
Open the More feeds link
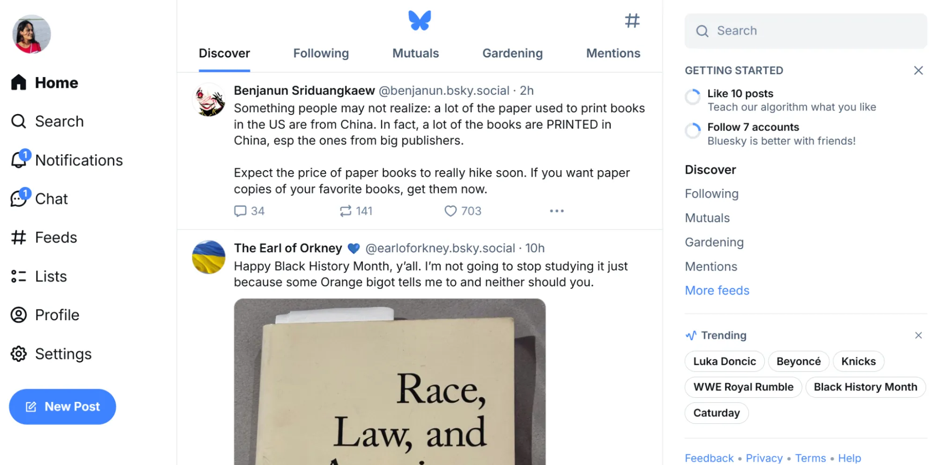point(717,291)
